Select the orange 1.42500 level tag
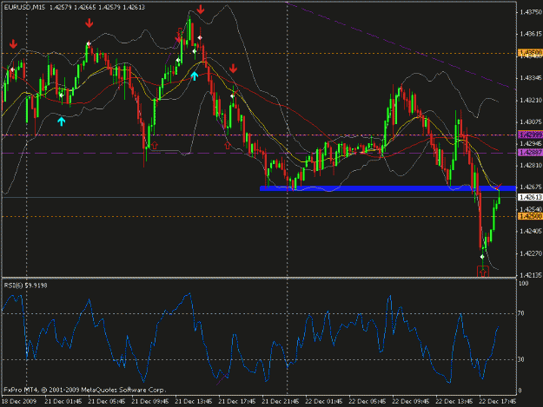543x407 pixels. 530,216
